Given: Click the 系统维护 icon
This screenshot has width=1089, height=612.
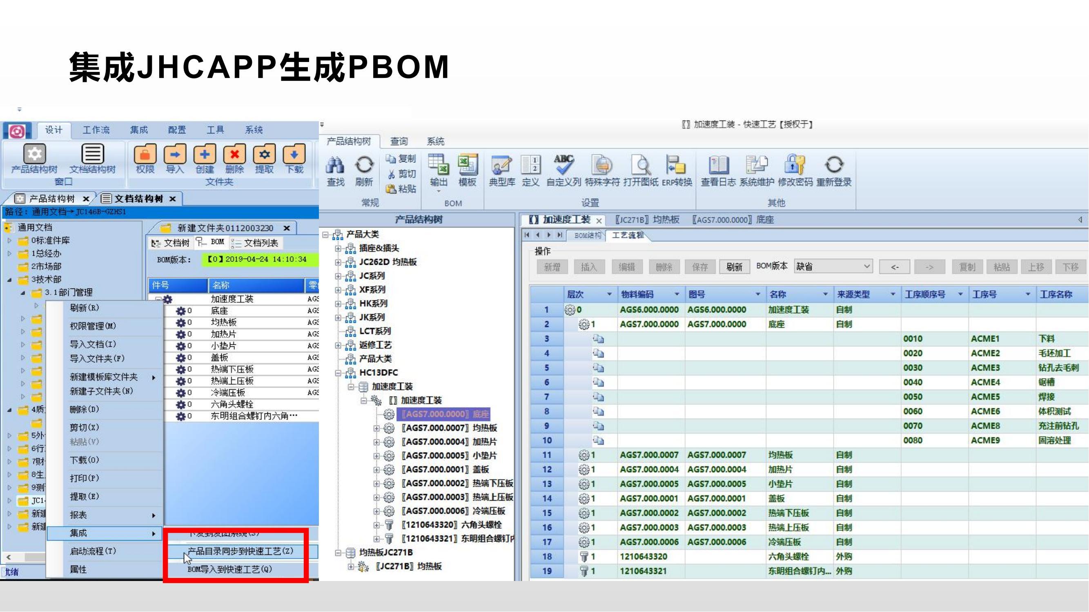Looking at the screenshot, I should (757, 171).
